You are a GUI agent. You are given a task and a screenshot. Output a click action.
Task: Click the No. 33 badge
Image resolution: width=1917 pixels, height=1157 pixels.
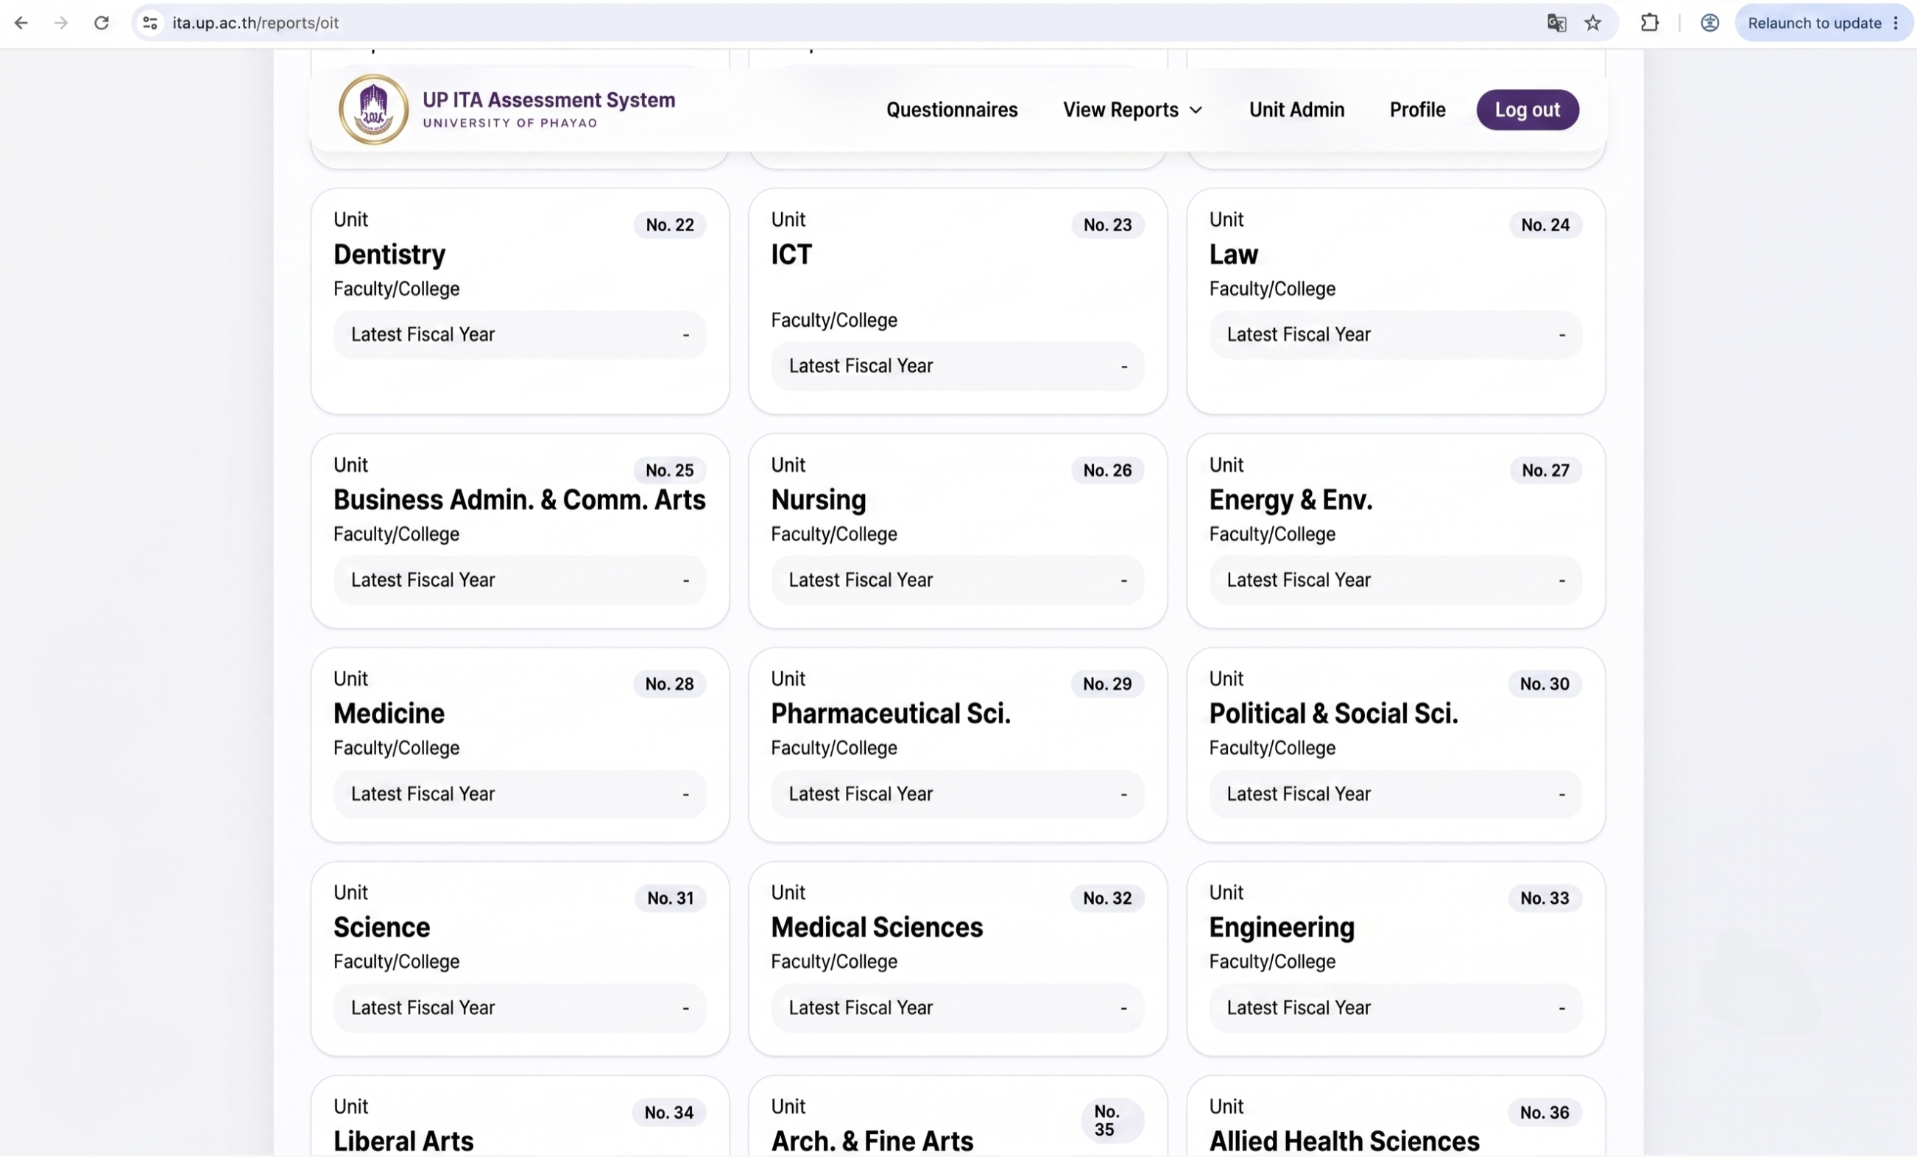tap(1544, 898)
